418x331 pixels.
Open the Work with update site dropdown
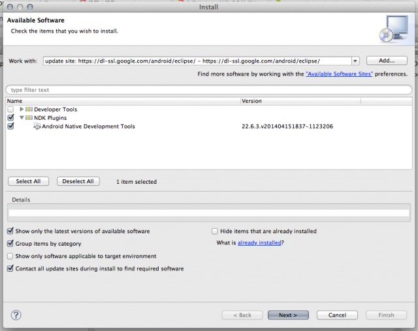(x=355, y=61)
